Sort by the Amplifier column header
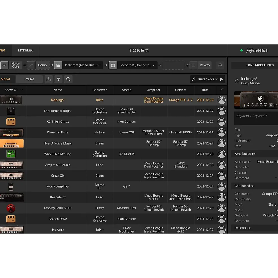The height and width of the screenshot is (278, 278). (x=154, y=90)
